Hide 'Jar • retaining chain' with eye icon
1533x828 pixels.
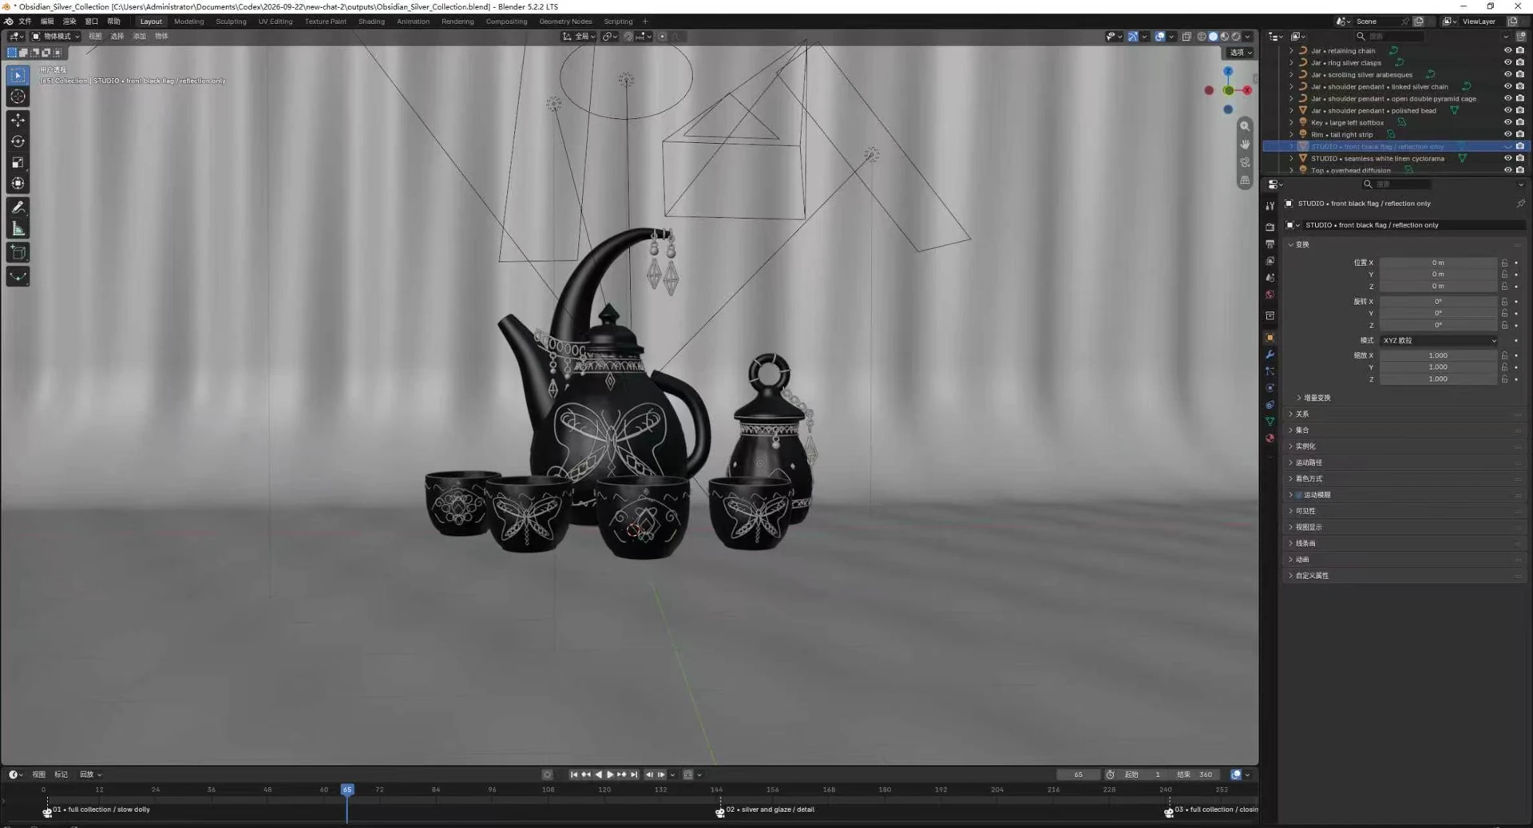[1507, 50]
